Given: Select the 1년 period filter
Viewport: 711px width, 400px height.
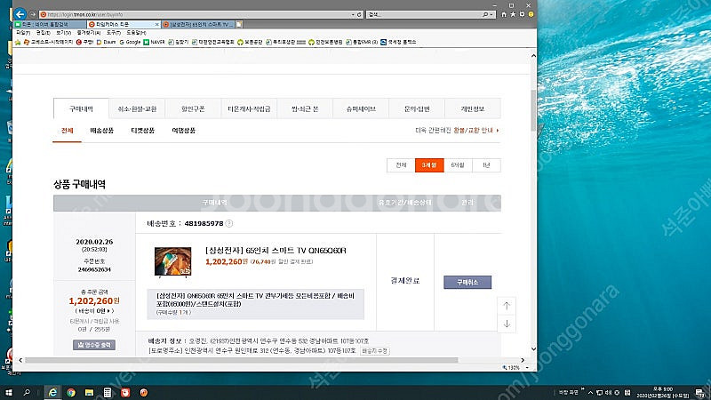Looking at the screenshot, I should coord(486,165).
